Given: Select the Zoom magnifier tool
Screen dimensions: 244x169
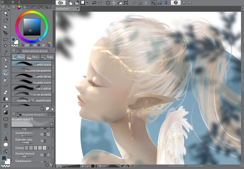Looking at the screenshot, I should click(6, 14).
